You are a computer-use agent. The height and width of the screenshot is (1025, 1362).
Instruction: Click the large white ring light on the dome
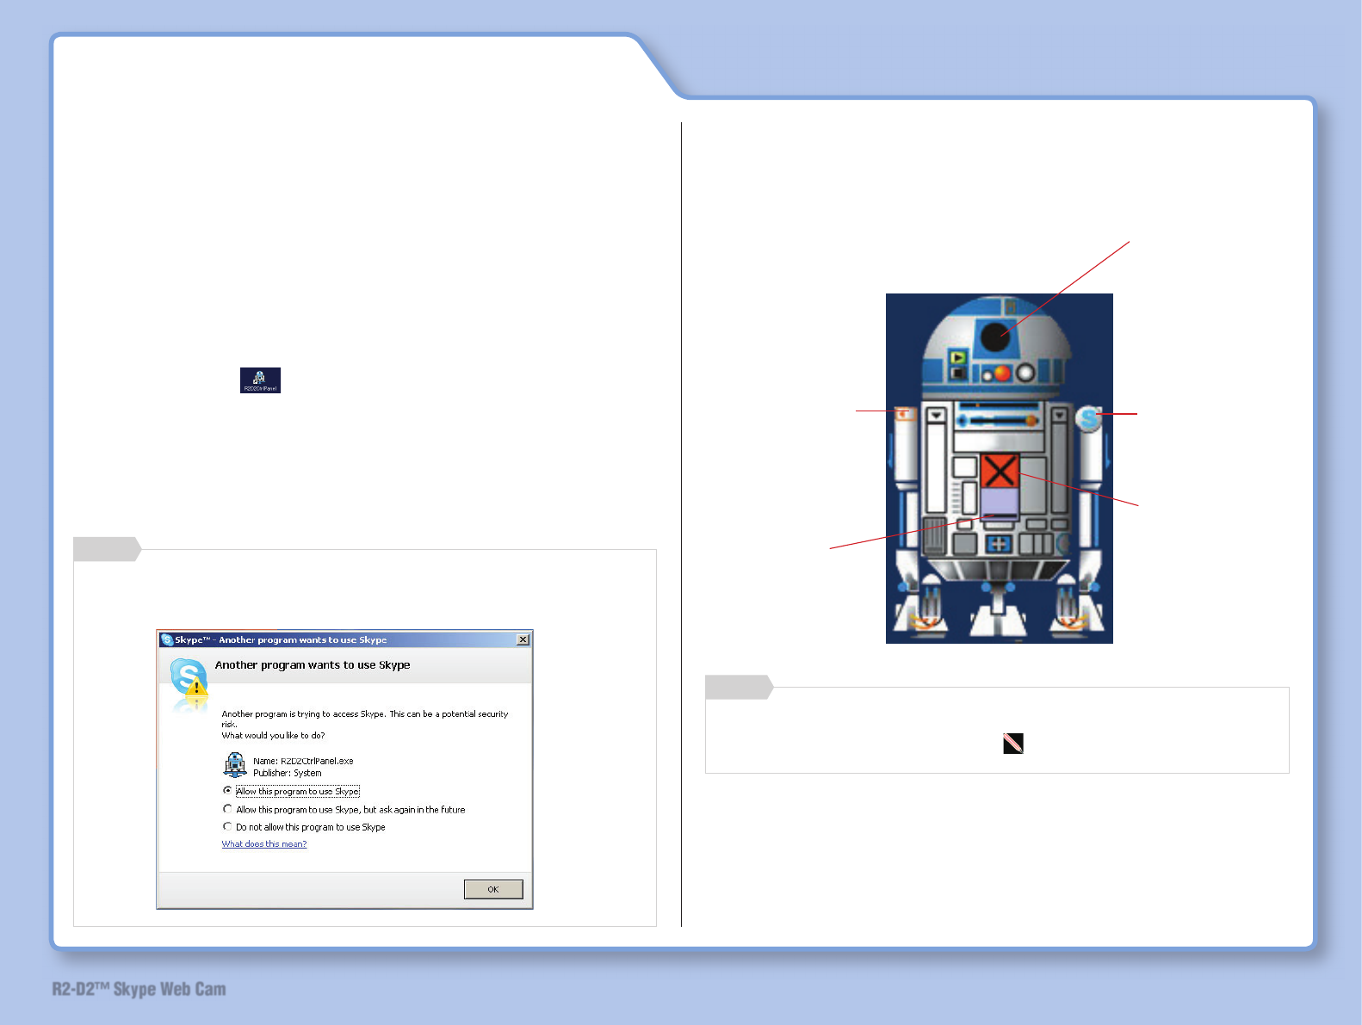pyautogui.click(x=1025, y=373)
